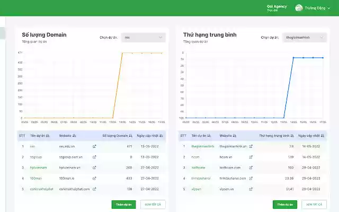Open the tinhdauhanoi project link
The image size is (339, 212).
click(201, 179)
